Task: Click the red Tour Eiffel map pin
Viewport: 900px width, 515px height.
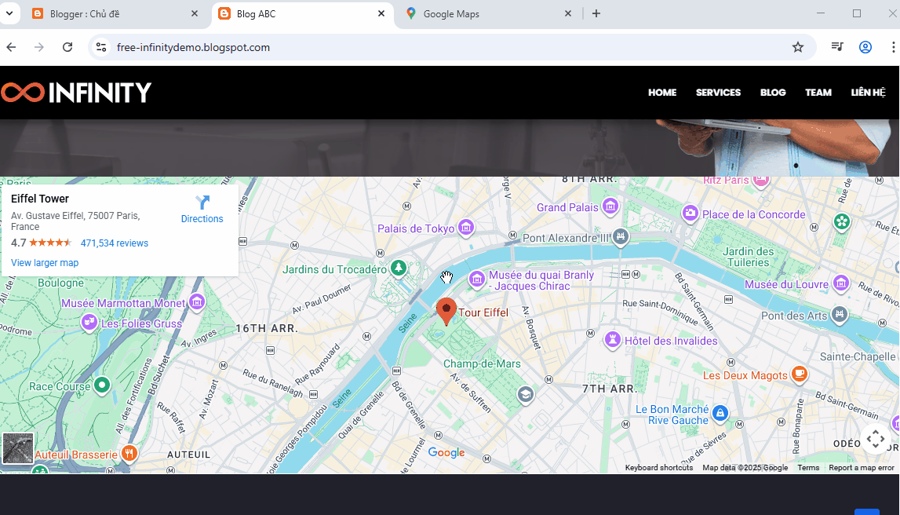Action: [x=446, y=311]
